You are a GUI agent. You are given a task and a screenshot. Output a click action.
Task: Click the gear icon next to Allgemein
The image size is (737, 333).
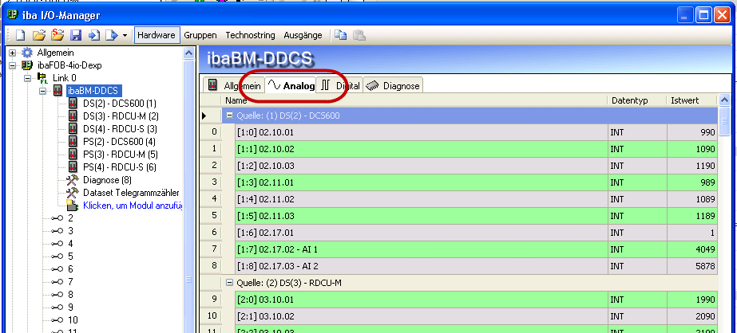28,53
